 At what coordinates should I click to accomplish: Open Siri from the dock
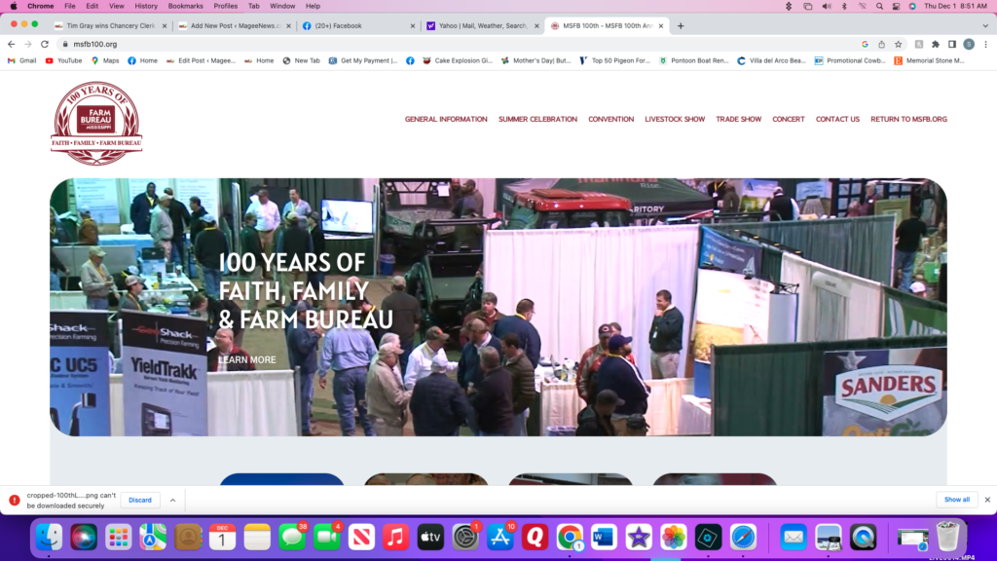coord(84,537)
